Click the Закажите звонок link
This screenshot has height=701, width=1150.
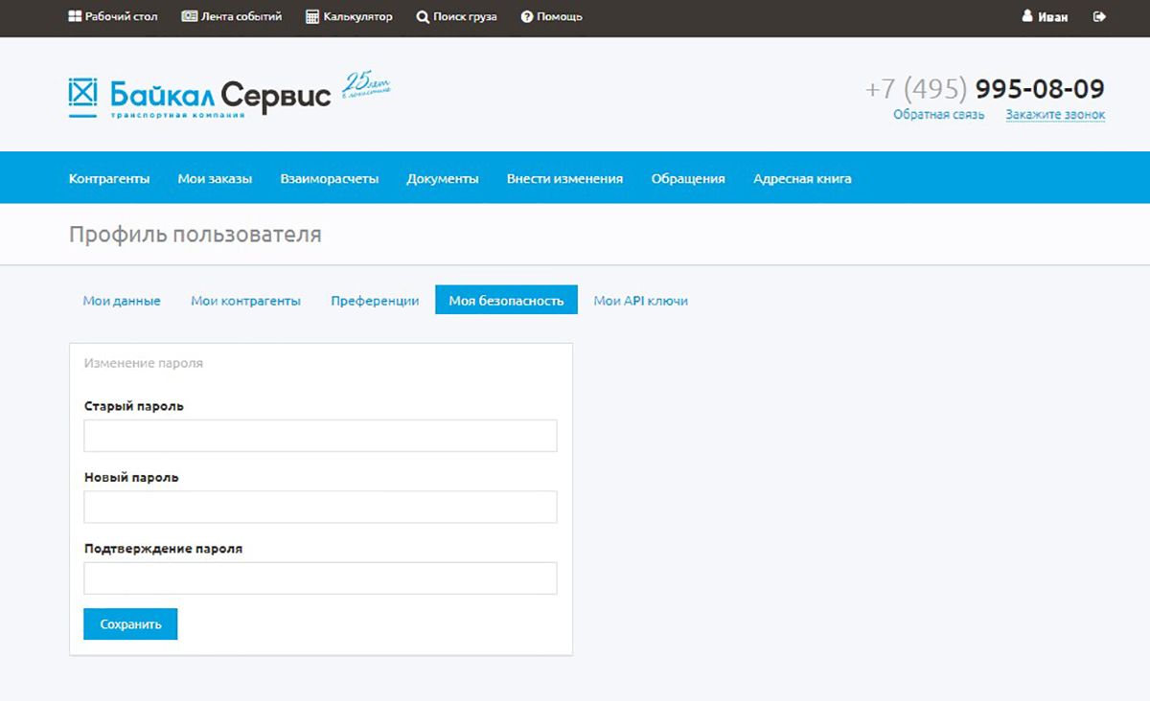(1055, 115)
